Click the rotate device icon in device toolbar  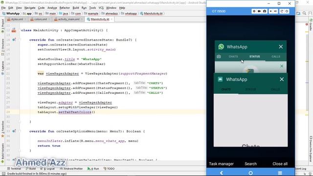(x=282, y=11)
